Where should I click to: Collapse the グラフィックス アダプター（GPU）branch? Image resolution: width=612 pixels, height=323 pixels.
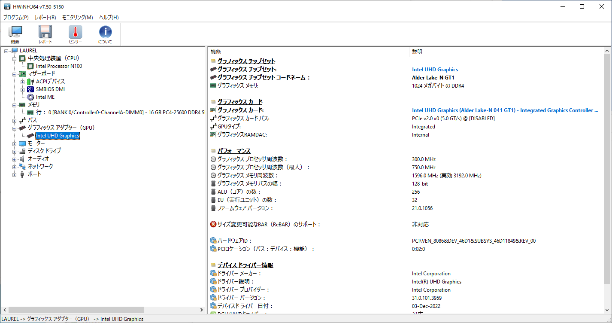15,128
